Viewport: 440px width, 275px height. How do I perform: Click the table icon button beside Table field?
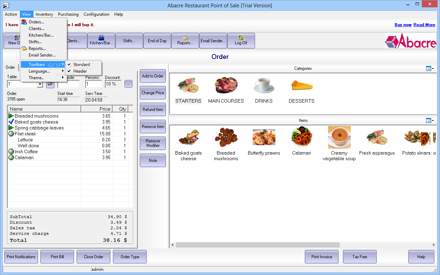50,84
